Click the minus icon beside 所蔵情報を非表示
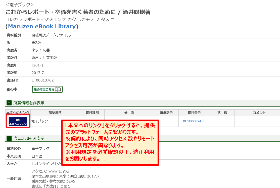 [9, 103]
